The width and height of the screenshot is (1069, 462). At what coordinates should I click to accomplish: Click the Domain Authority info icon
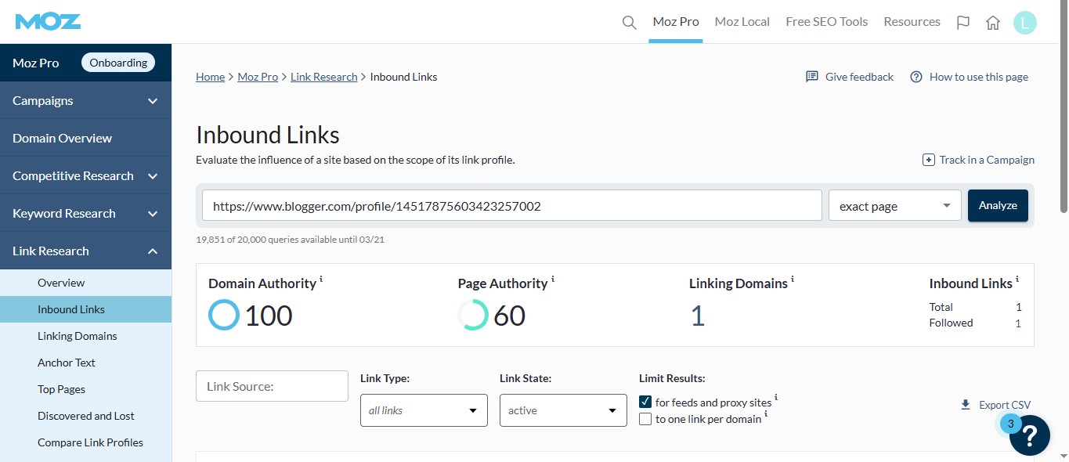(321, 280)
